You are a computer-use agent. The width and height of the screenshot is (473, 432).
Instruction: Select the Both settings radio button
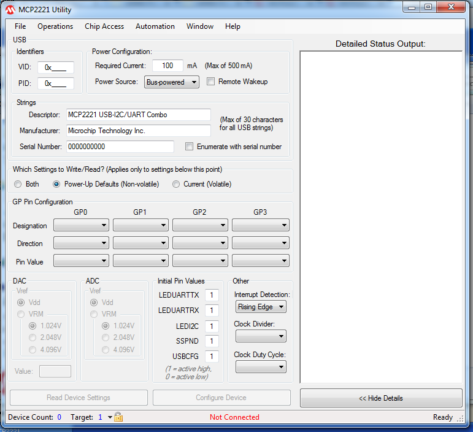[x=18, y=184]
